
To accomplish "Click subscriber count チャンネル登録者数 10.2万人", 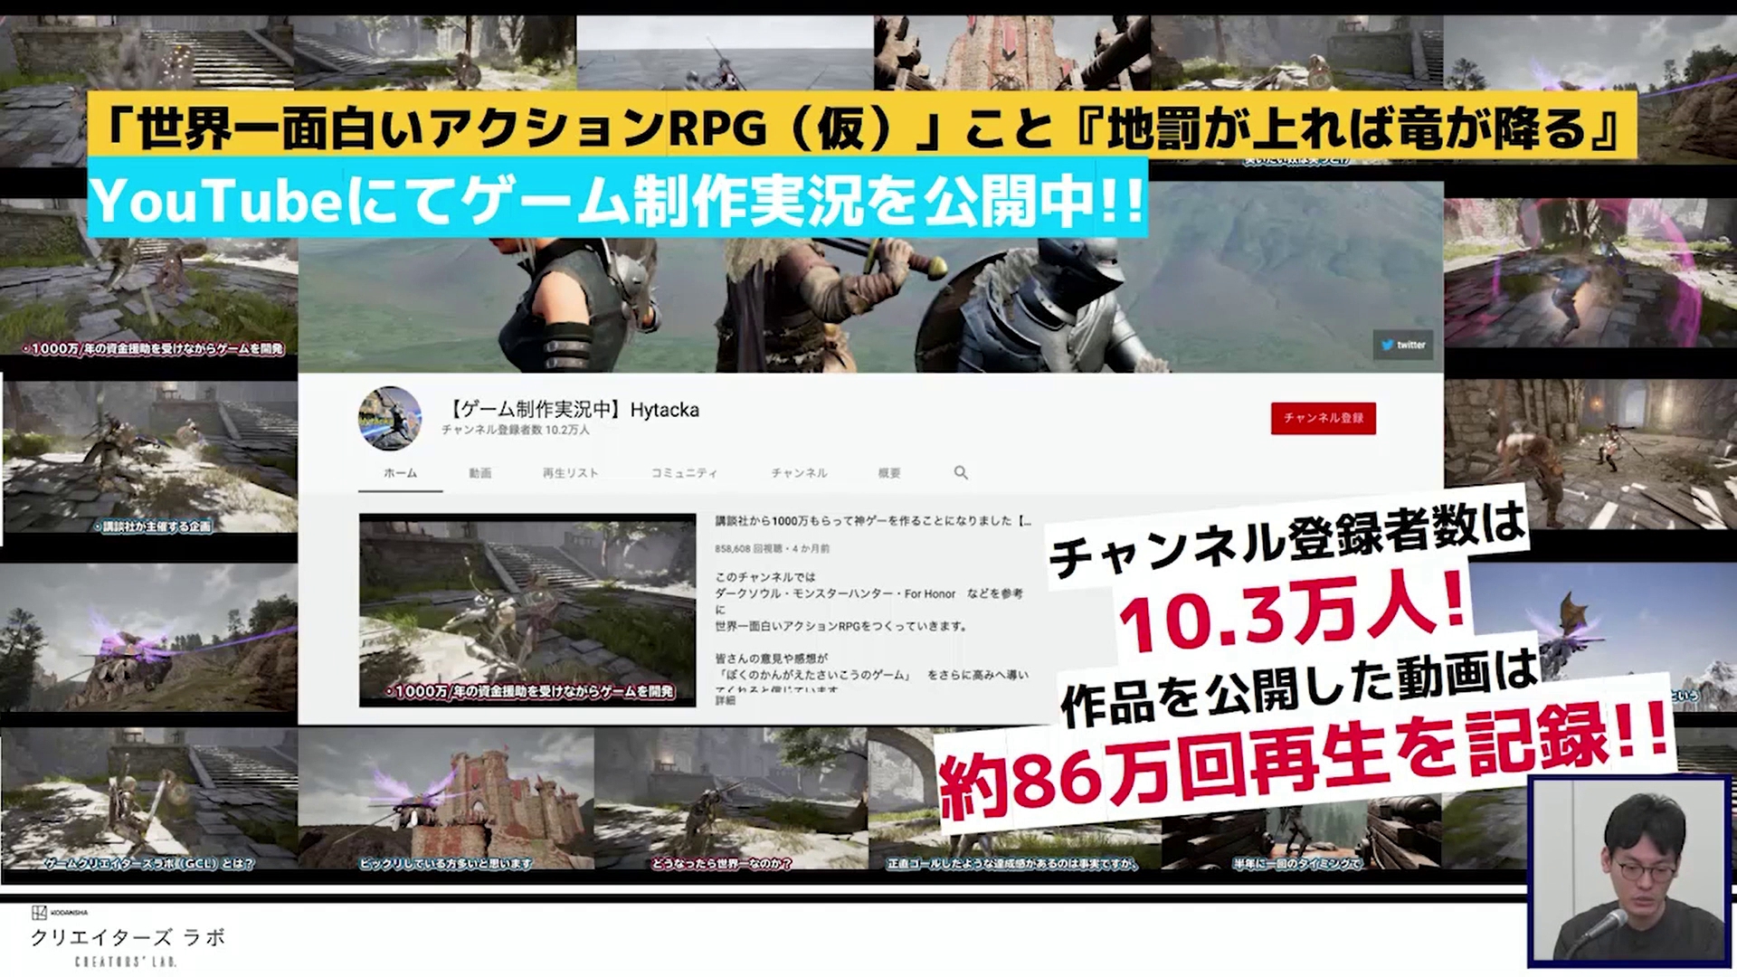I will pos(516,431).
